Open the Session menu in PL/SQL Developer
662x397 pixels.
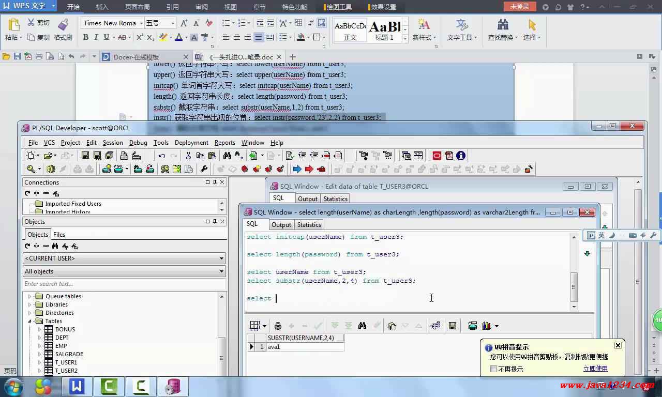[113, 143]
